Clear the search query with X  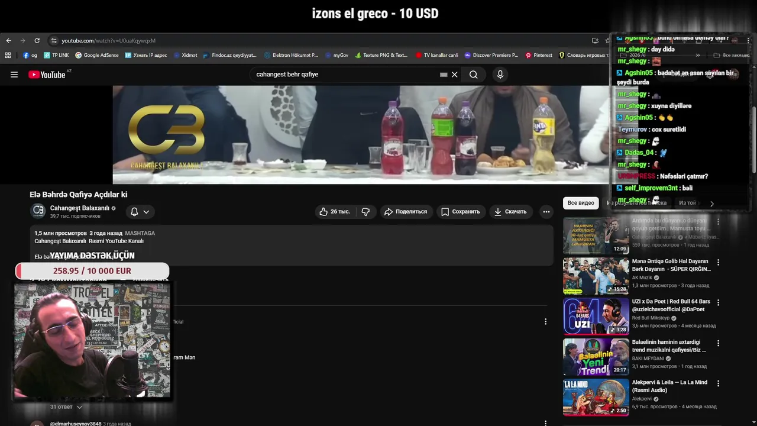[454, 75]
